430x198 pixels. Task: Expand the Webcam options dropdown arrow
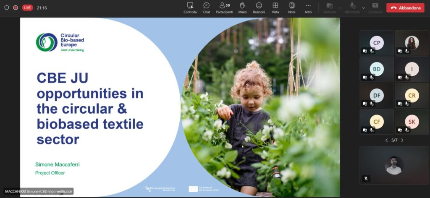[340, 8]
